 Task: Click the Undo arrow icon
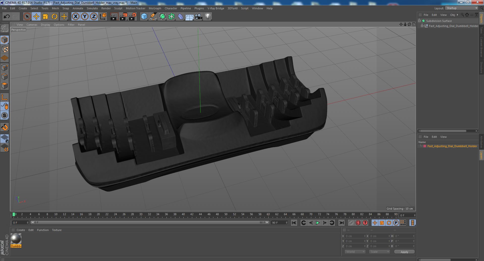[x=7, y=17]
